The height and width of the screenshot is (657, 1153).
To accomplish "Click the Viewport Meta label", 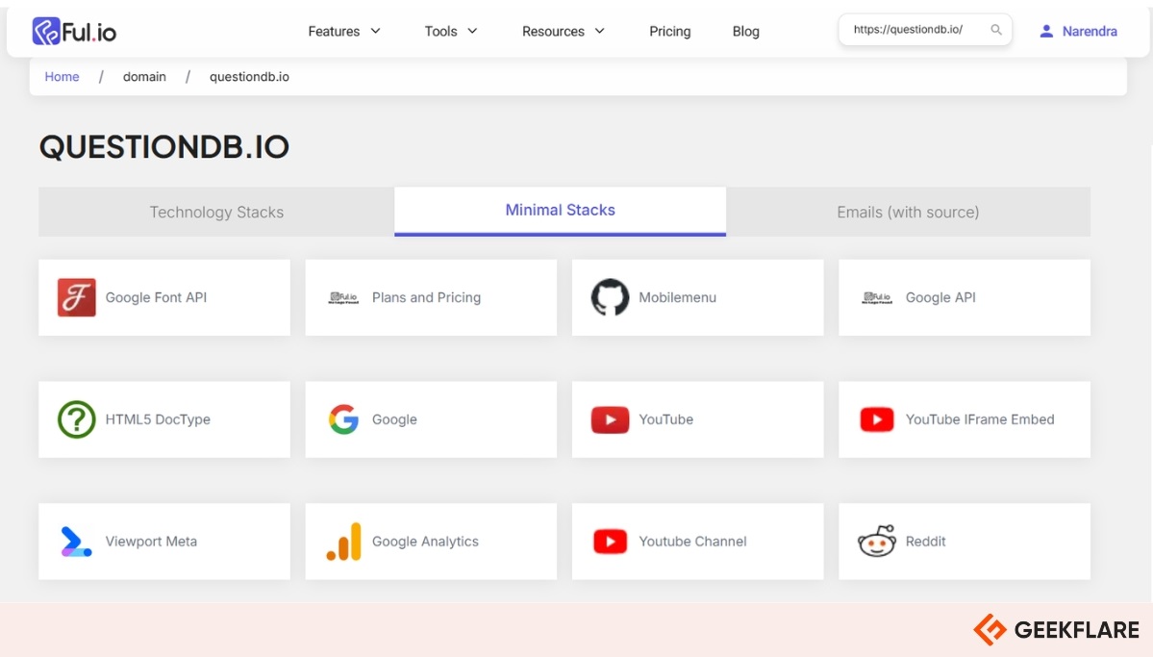I will pyautogui.click(x=151, y=542).
